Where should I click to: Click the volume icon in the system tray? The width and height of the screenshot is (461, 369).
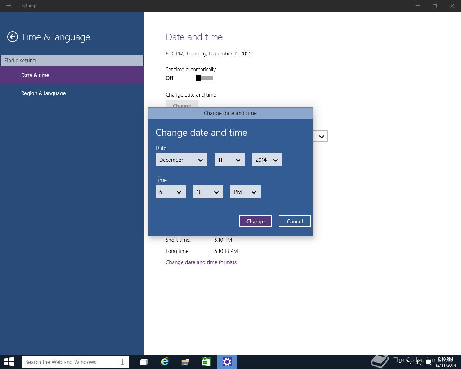[419, 362]
